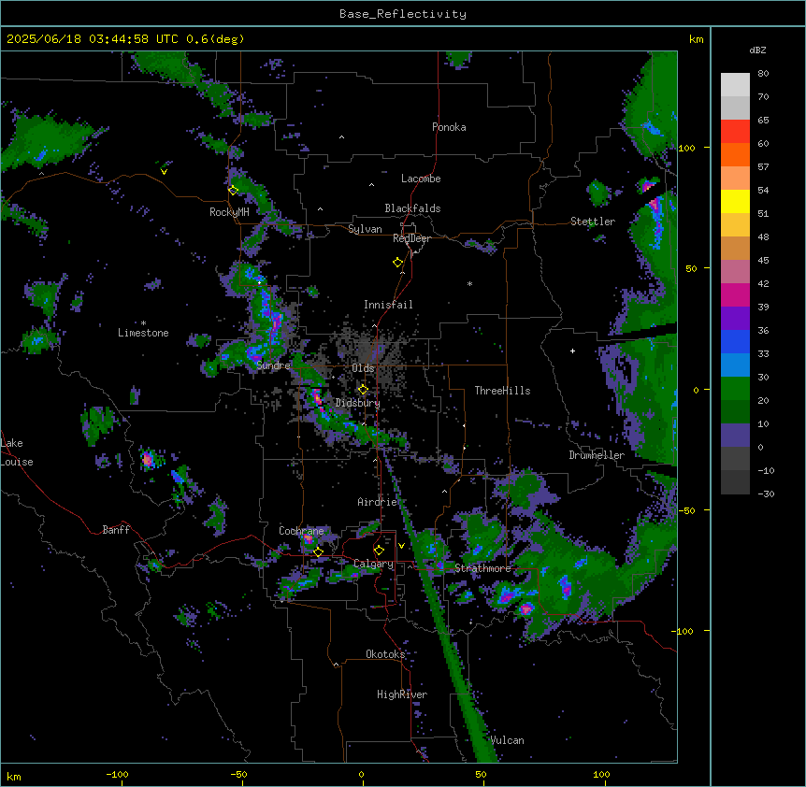Click the Airdrie city label
806x787 pixels.
click(377, 502)
